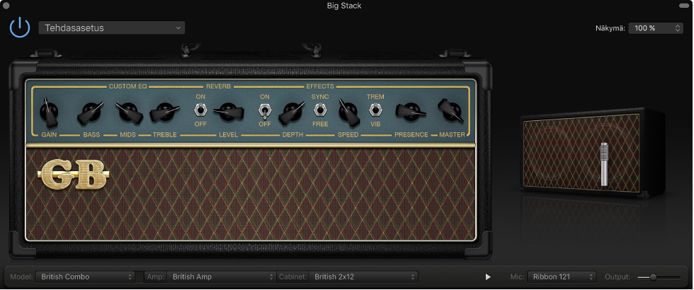Click the TREBLE knob
Screen dimensions: 694x290
pos(164,112)
